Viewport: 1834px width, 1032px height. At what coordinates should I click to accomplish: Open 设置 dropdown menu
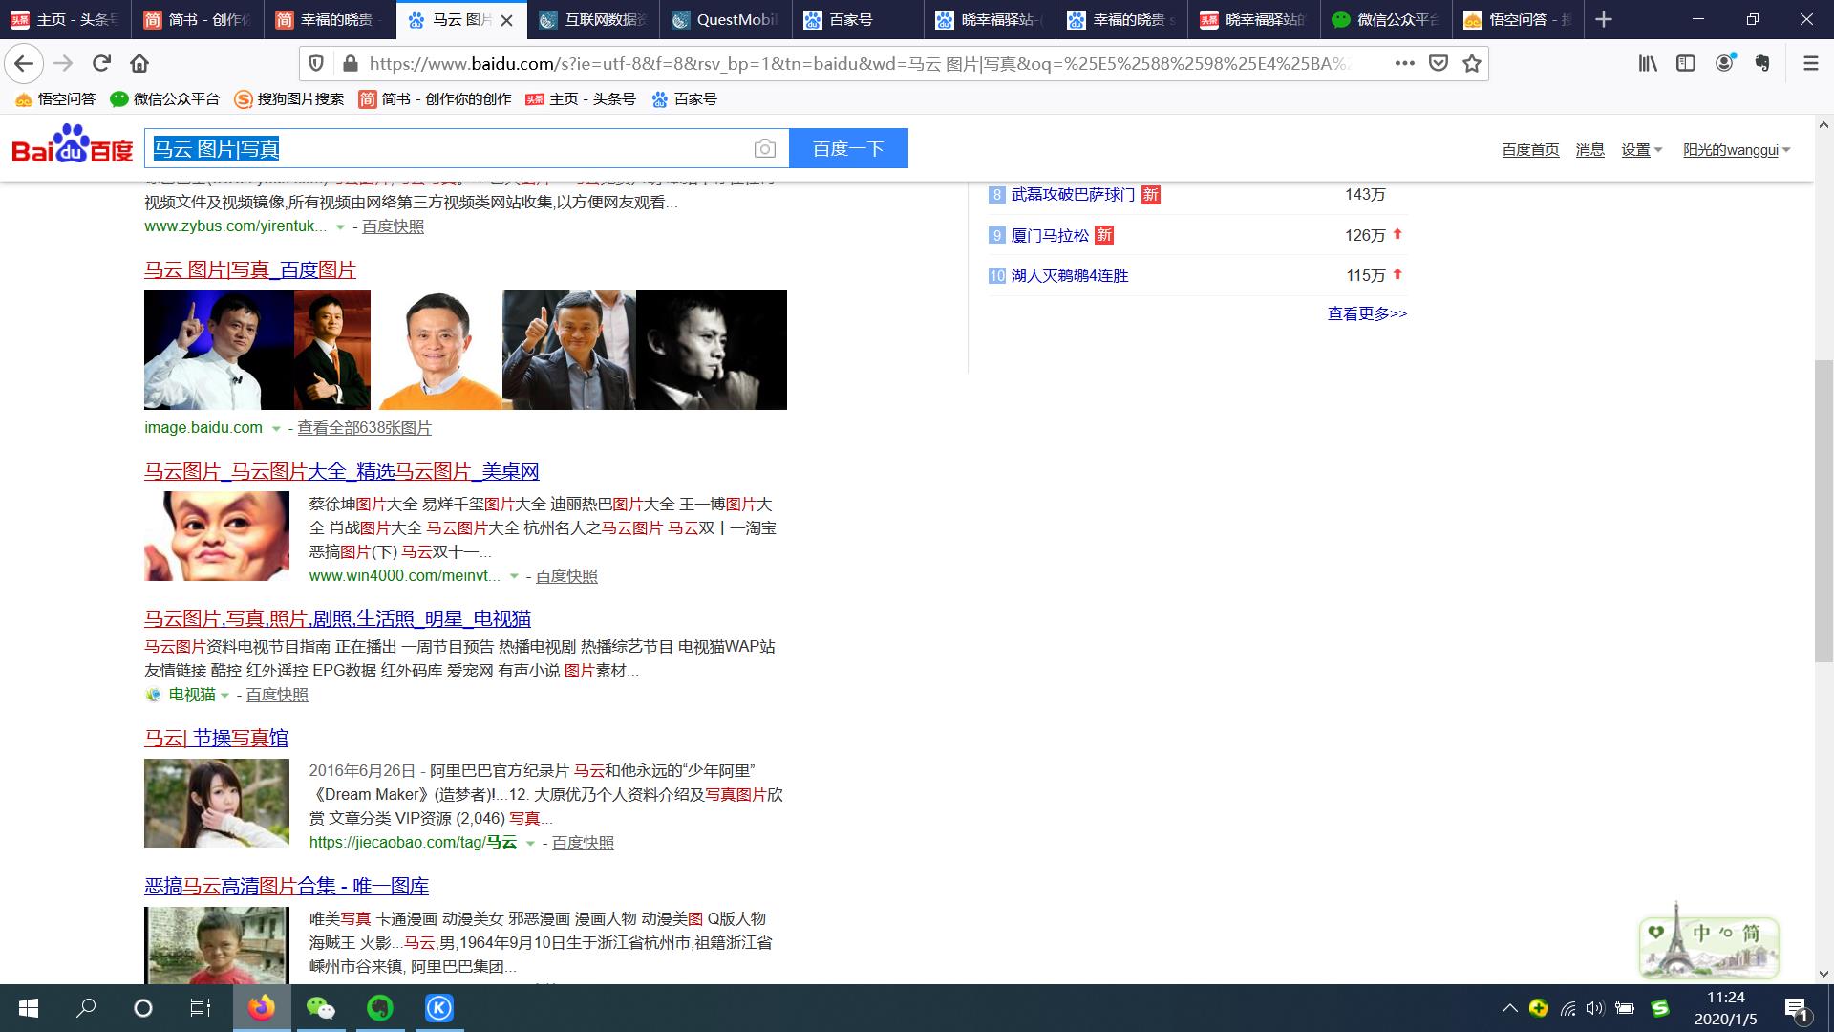[1641, 150]
